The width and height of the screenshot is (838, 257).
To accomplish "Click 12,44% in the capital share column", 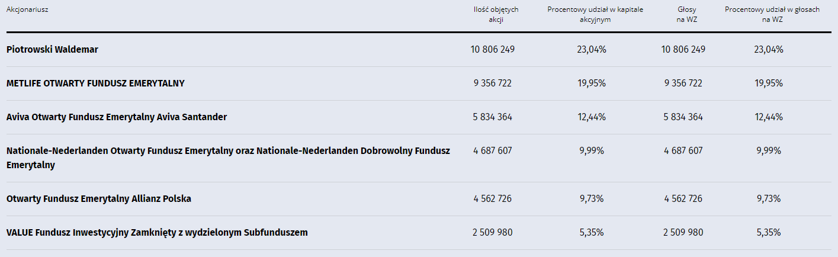I will point(592,117).
